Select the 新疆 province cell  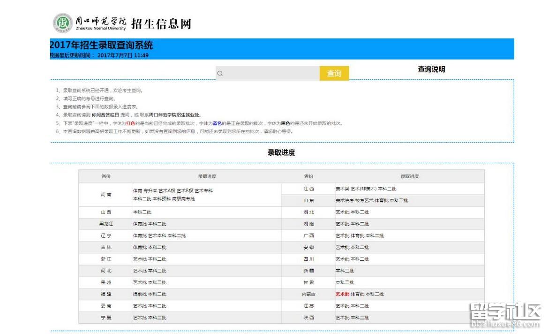[308, 271]
